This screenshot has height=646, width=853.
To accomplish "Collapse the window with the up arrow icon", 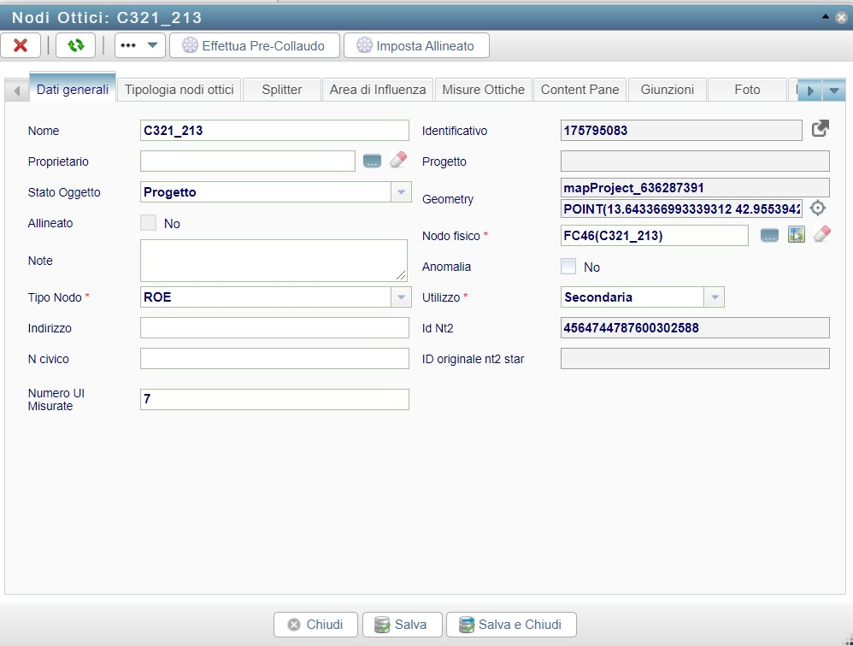I will 826,17.
